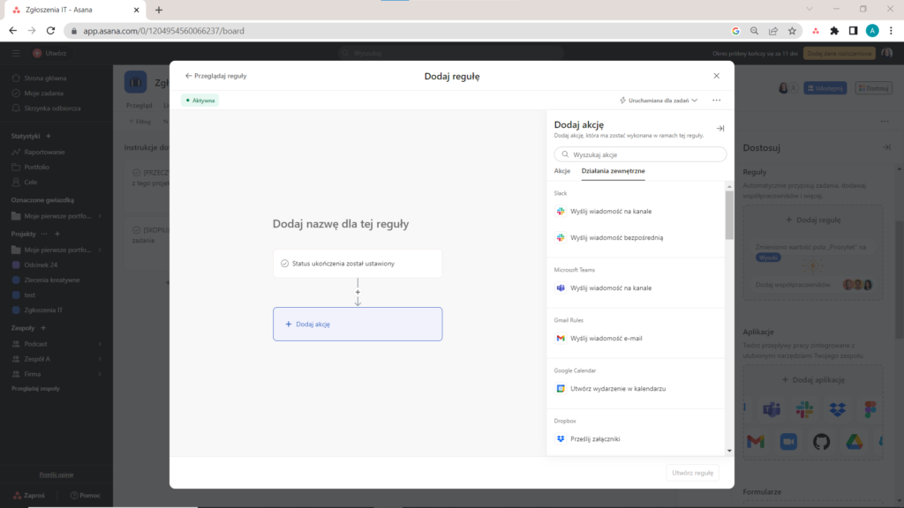
Task: Click the Utwórz create button
Action: [x=50, y=53]
